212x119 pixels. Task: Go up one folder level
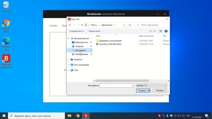tap(82, 25)
